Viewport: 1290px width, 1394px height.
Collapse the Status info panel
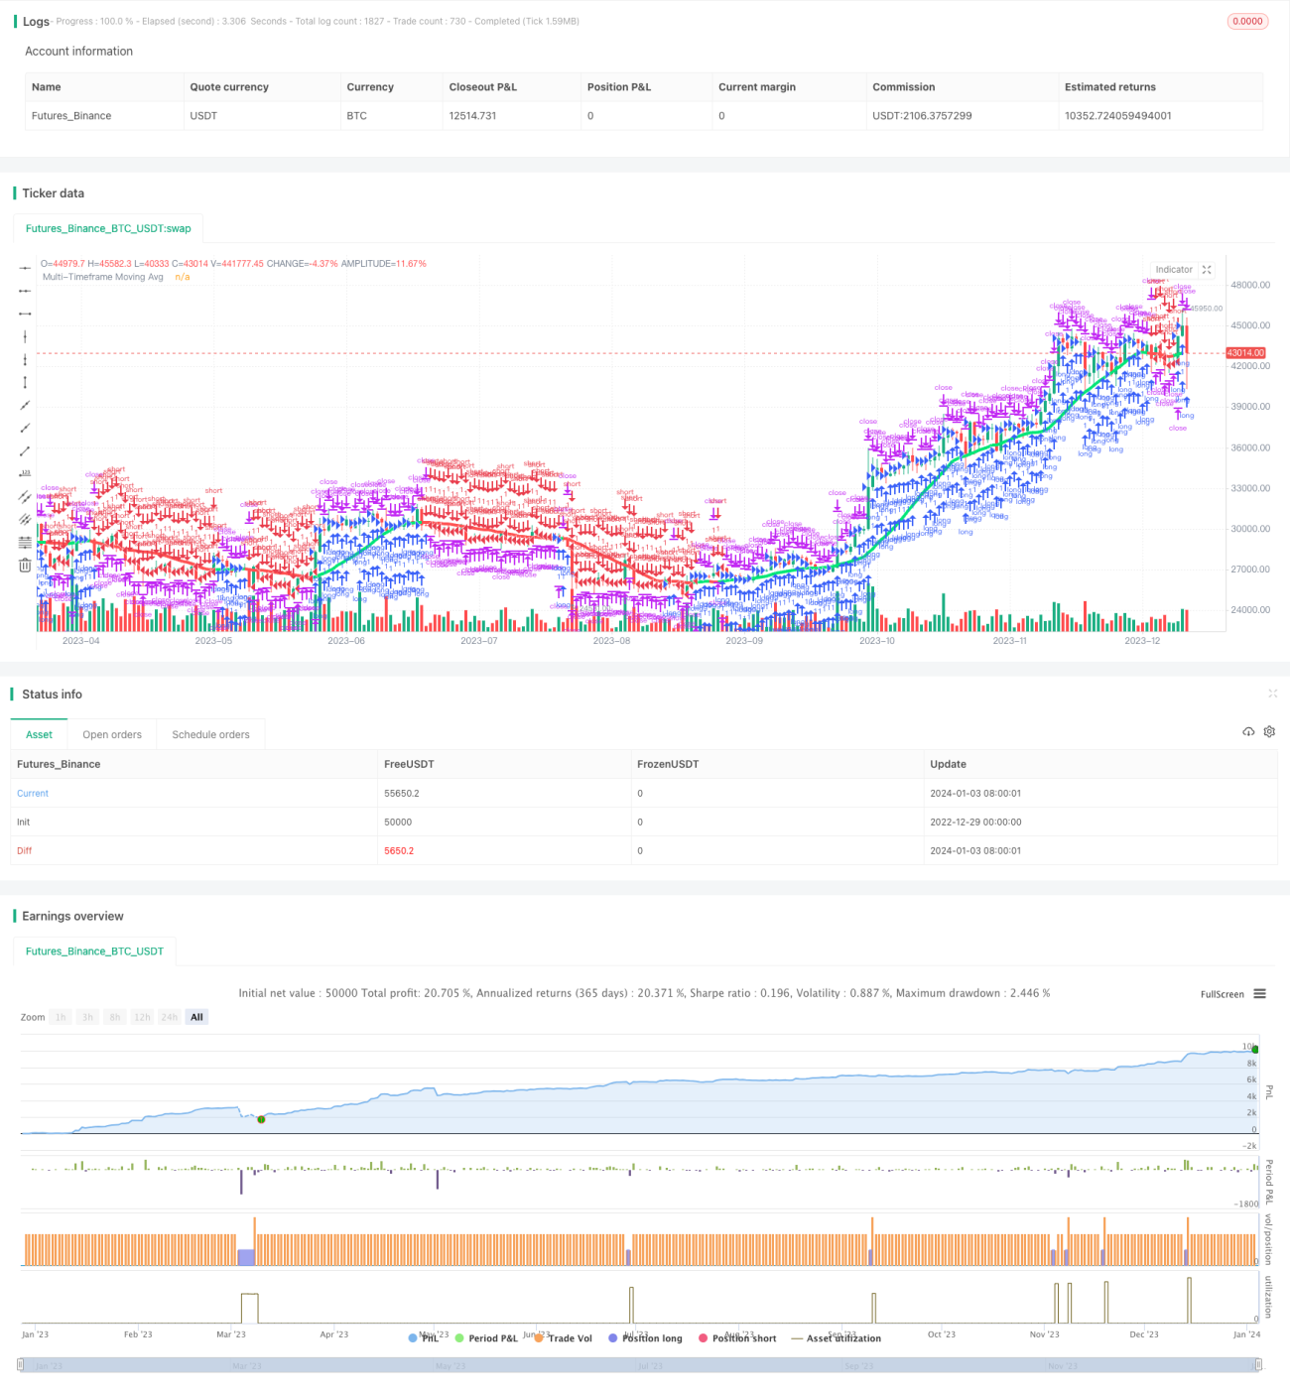(1272, 694)
